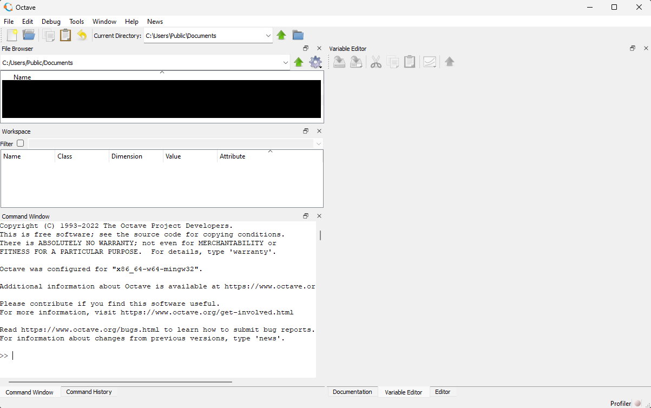The height and width of the screenshot is (408, 651).
Task: Maximize the Octave window
Action: [614, 7]
